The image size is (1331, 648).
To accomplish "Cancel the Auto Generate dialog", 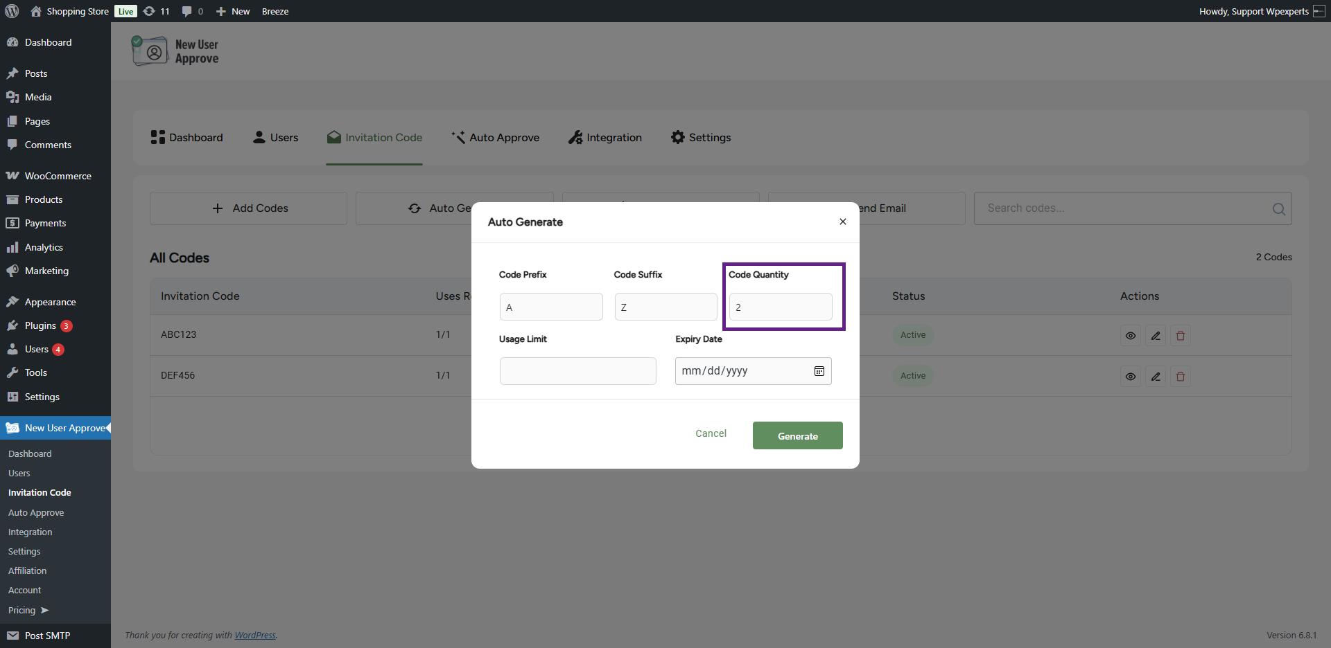I will tap(711, 433).
